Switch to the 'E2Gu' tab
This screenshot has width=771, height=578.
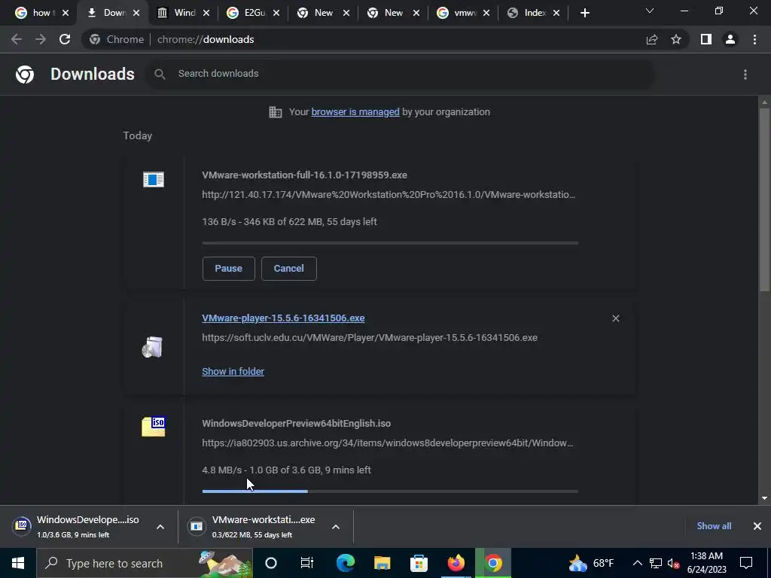click(x=253, y=13)
